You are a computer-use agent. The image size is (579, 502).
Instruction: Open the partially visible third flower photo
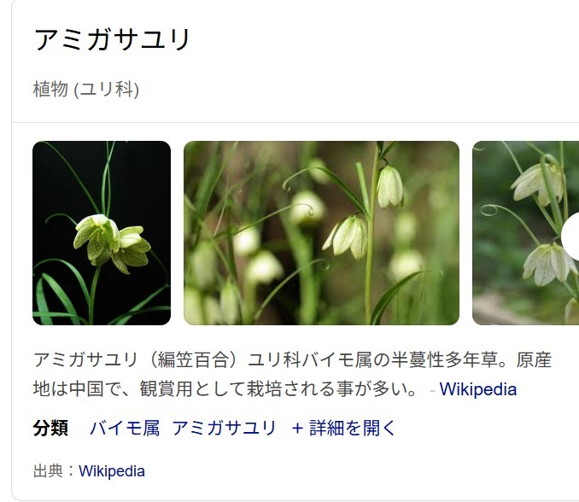click(525, 233)
